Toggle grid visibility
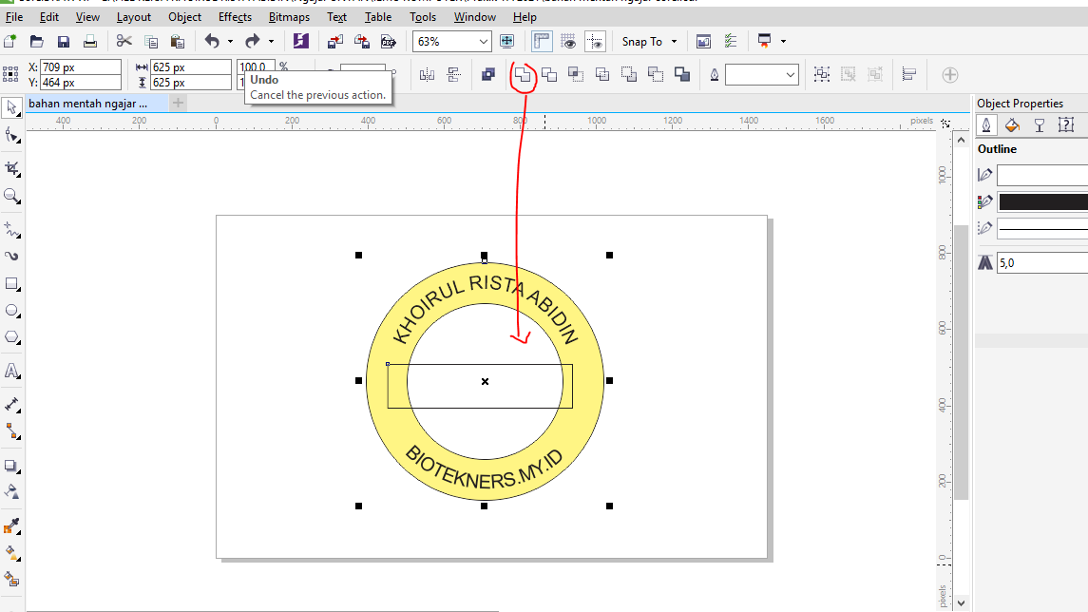Image resolution: width=1088 pixels, height=612 pixels. (569, 42)
